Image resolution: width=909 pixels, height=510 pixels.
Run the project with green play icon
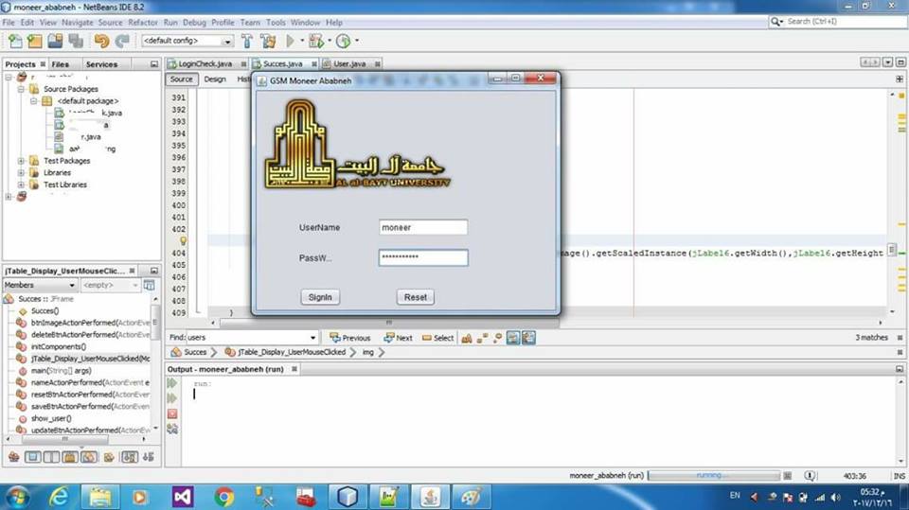(x=291, y=41)
